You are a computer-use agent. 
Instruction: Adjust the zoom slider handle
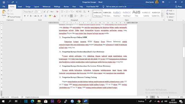tap(169, 97)
